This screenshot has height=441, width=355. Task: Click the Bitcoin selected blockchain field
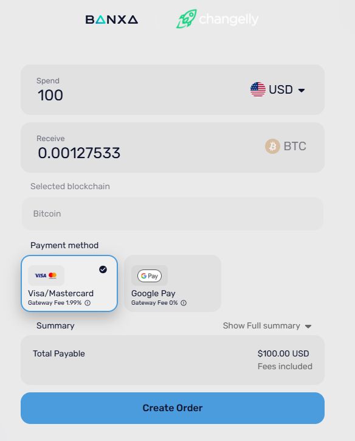(173, 214)
